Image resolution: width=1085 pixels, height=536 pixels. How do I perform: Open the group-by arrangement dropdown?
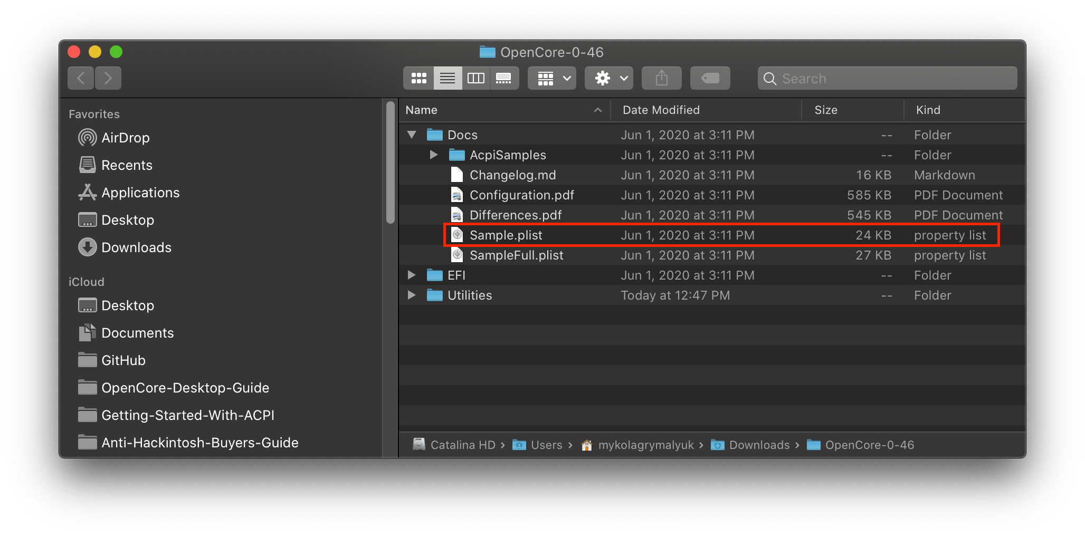pos(552,78)
